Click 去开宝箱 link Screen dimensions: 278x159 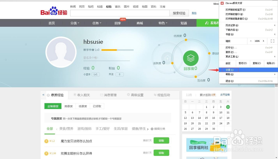[225, 95]
